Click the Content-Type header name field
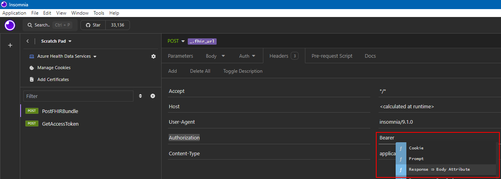 point(269,153)
